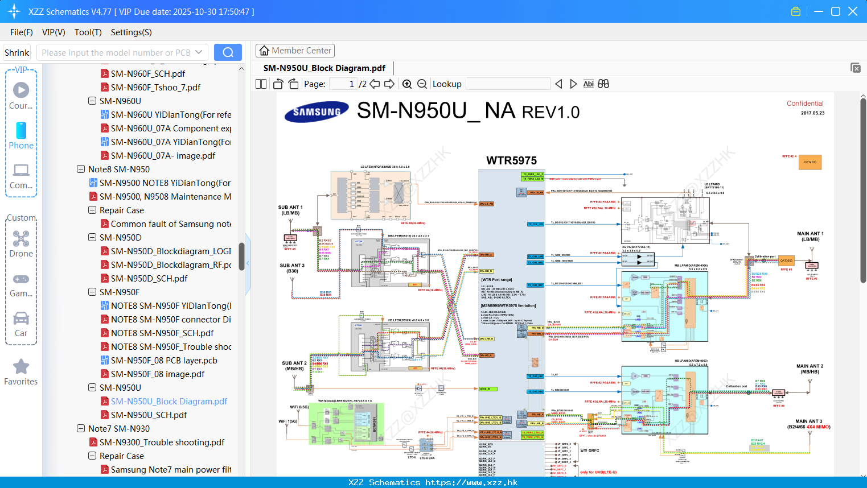Open the Courses sidebar category
Screen dimensions: 867x488
[x=21, y=96]
